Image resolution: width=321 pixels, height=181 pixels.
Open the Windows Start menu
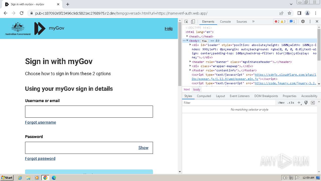point(7,177)
